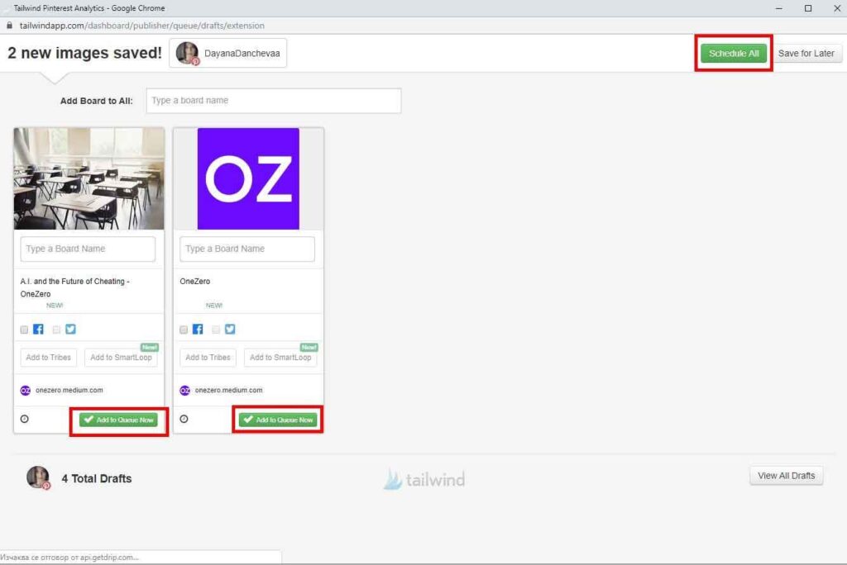Add OneZero pin to queue now
This screenshot has width=847, height=565.
click(278, 420)
